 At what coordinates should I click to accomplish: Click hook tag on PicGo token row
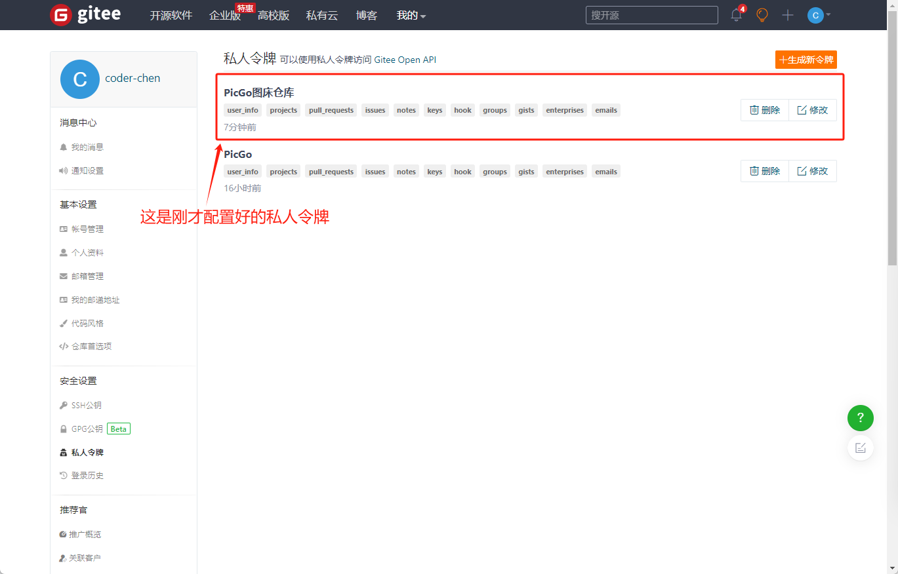click(x=463, y=172)
